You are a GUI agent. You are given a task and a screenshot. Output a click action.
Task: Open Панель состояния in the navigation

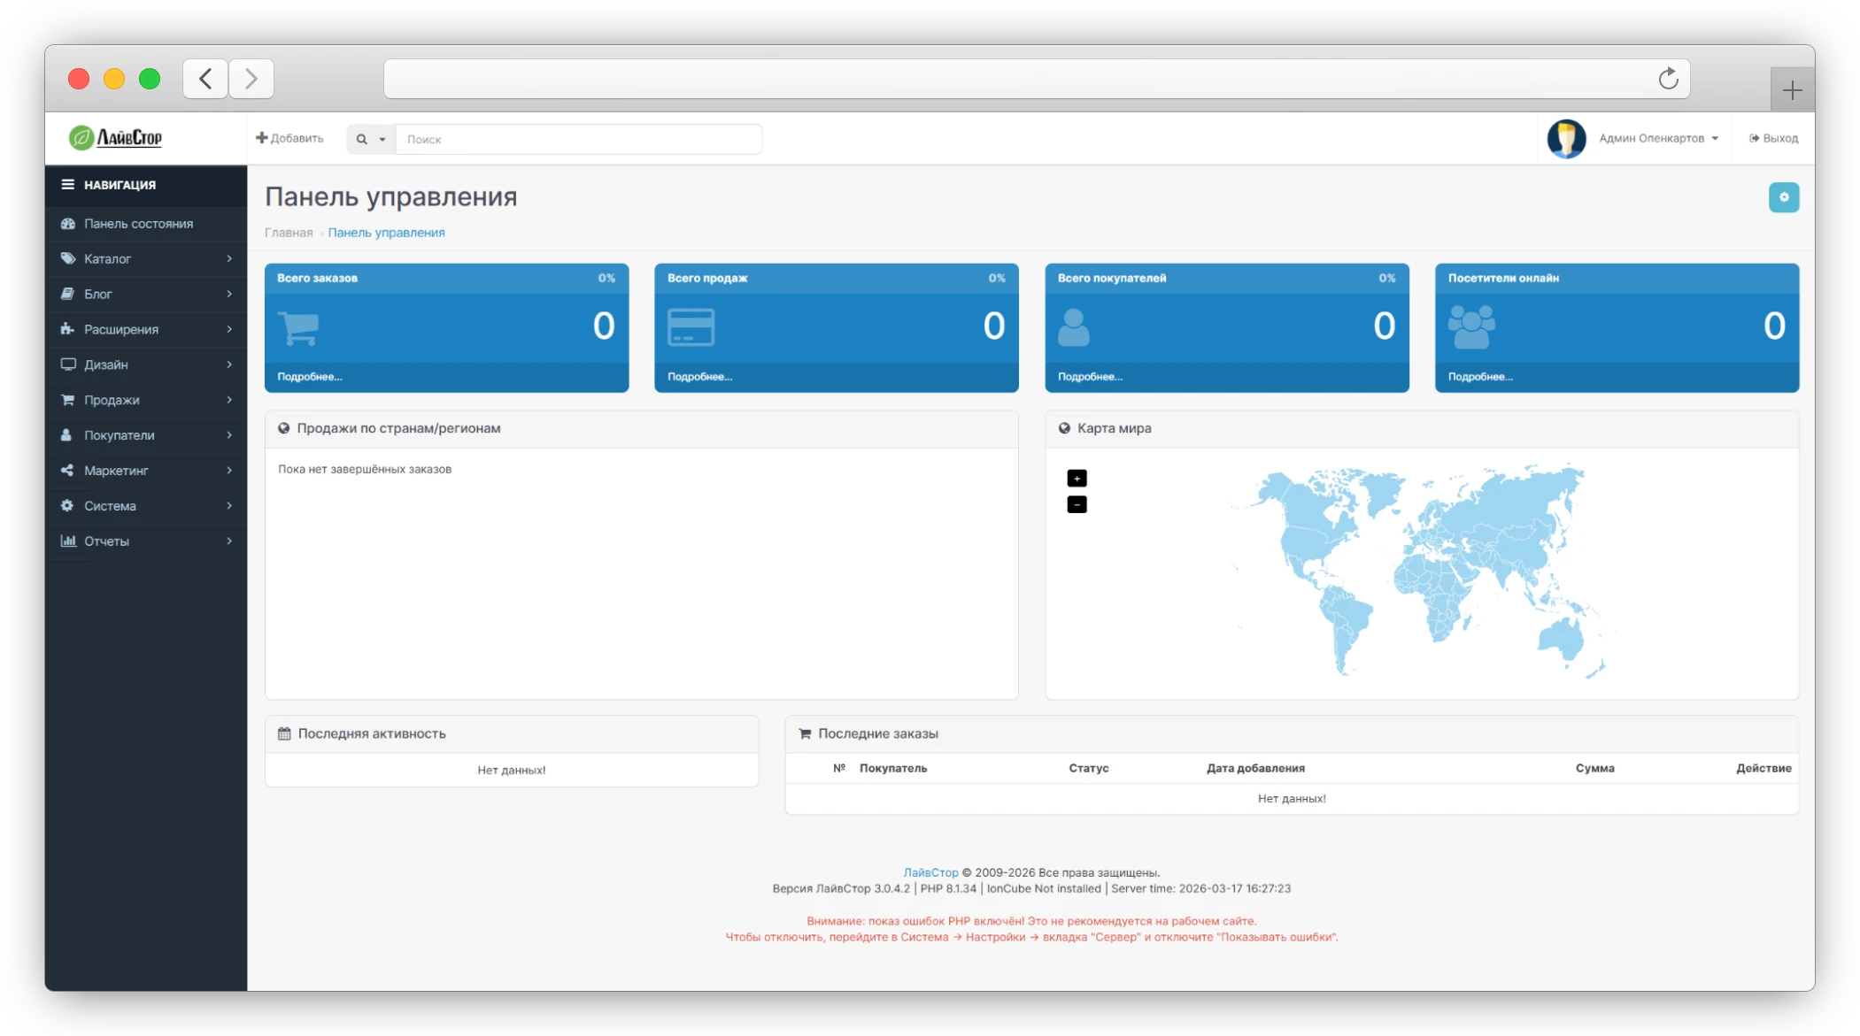(146, 224)
